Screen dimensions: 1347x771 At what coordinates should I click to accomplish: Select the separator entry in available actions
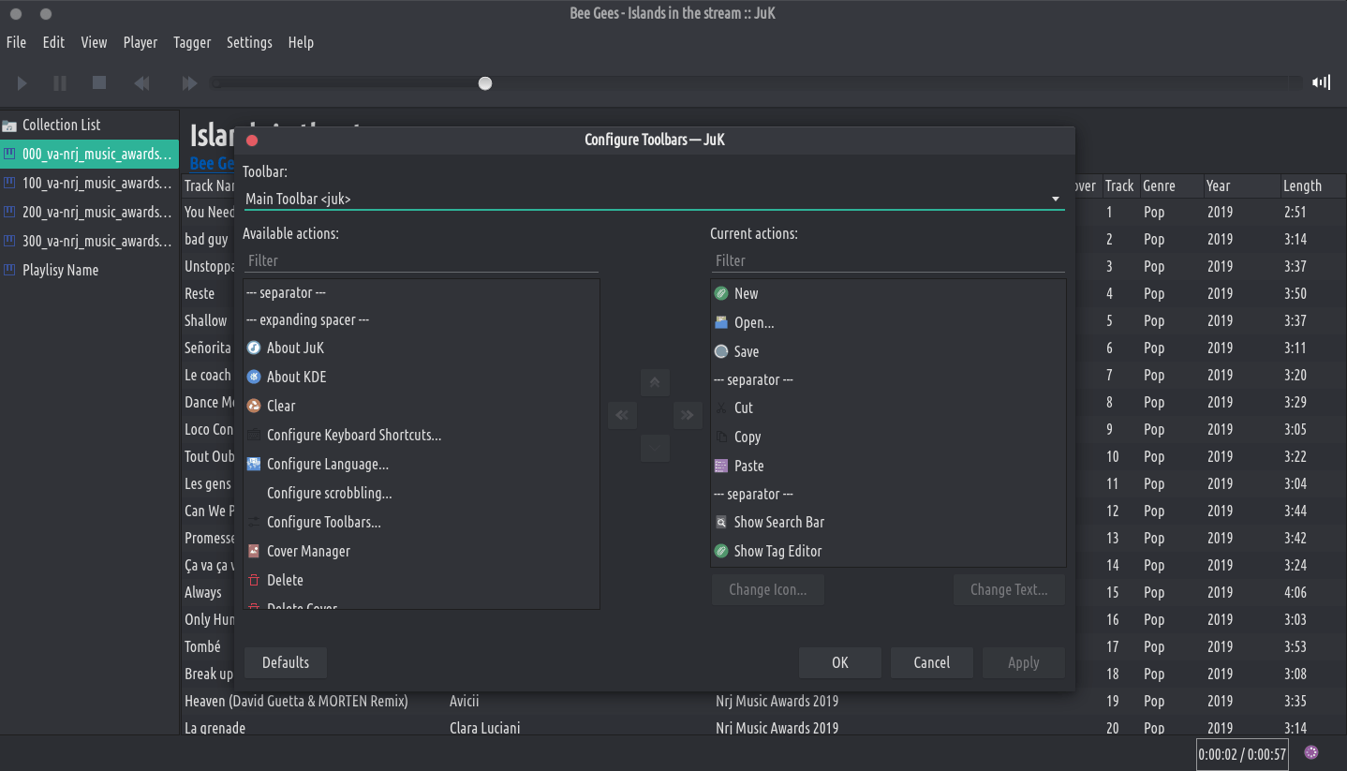[x=421, y=293]
